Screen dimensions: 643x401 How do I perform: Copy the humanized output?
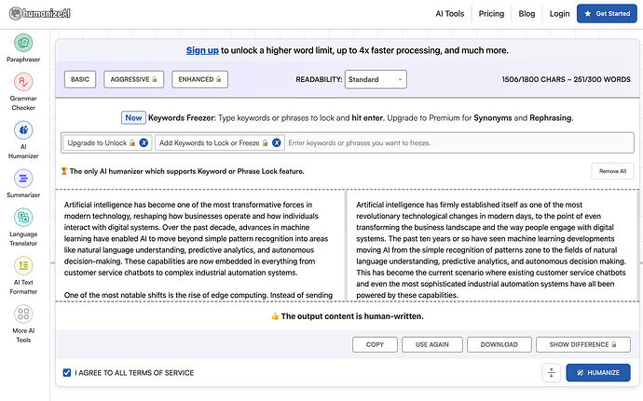[375, 344]
